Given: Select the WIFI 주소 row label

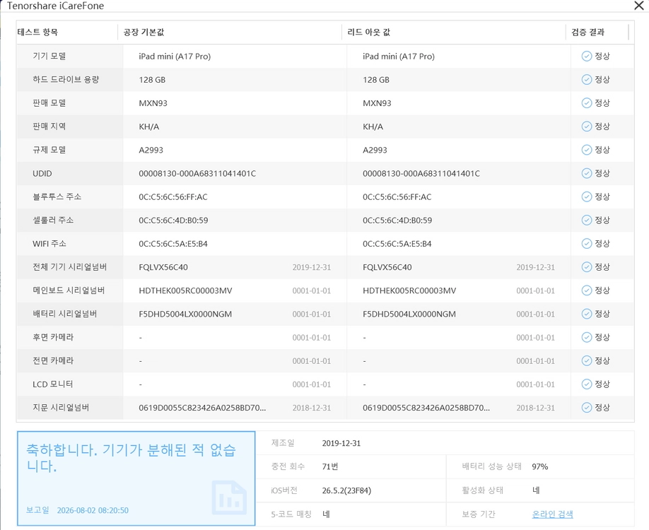Looking at the screenshot, I should (x=49, y=243).
